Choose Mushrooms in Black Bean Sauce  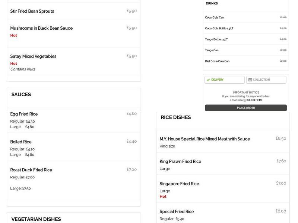point(41,29)
